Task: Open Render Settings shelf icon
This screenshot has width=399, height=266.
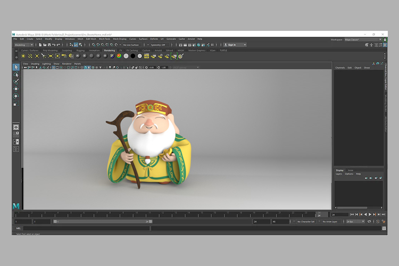Action: [x=147, y=56]
